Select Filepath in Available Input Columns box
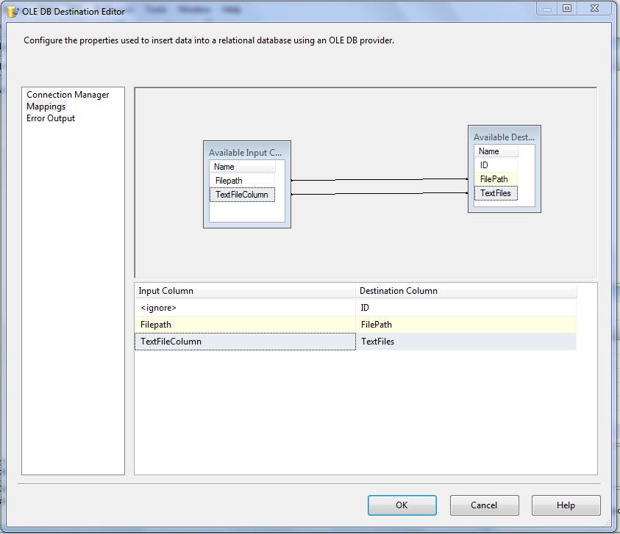Image resolution: width=620 pixels, height=534 pixels. 229,181
